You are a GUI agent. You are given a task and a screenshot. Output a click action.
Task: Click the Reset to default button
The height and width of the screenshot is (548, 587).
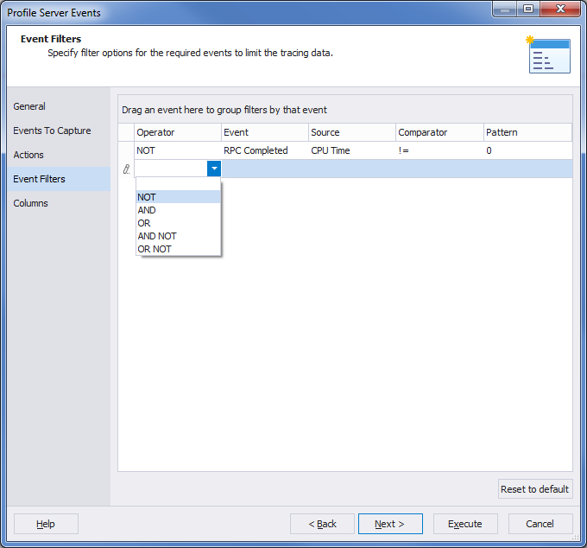[x=535, y=489]
